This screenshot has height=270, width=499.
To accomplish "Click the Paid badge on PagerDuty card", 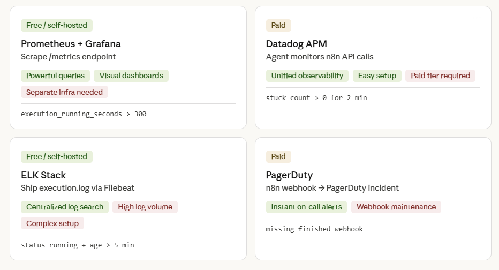I will point(278,156).
